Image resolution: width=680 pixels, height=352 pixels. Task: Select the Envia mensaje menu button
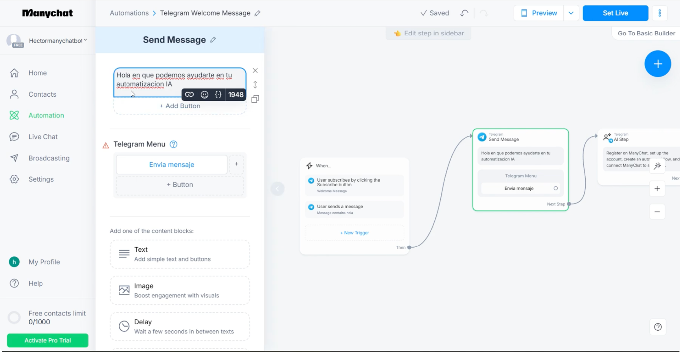(171, 164)
